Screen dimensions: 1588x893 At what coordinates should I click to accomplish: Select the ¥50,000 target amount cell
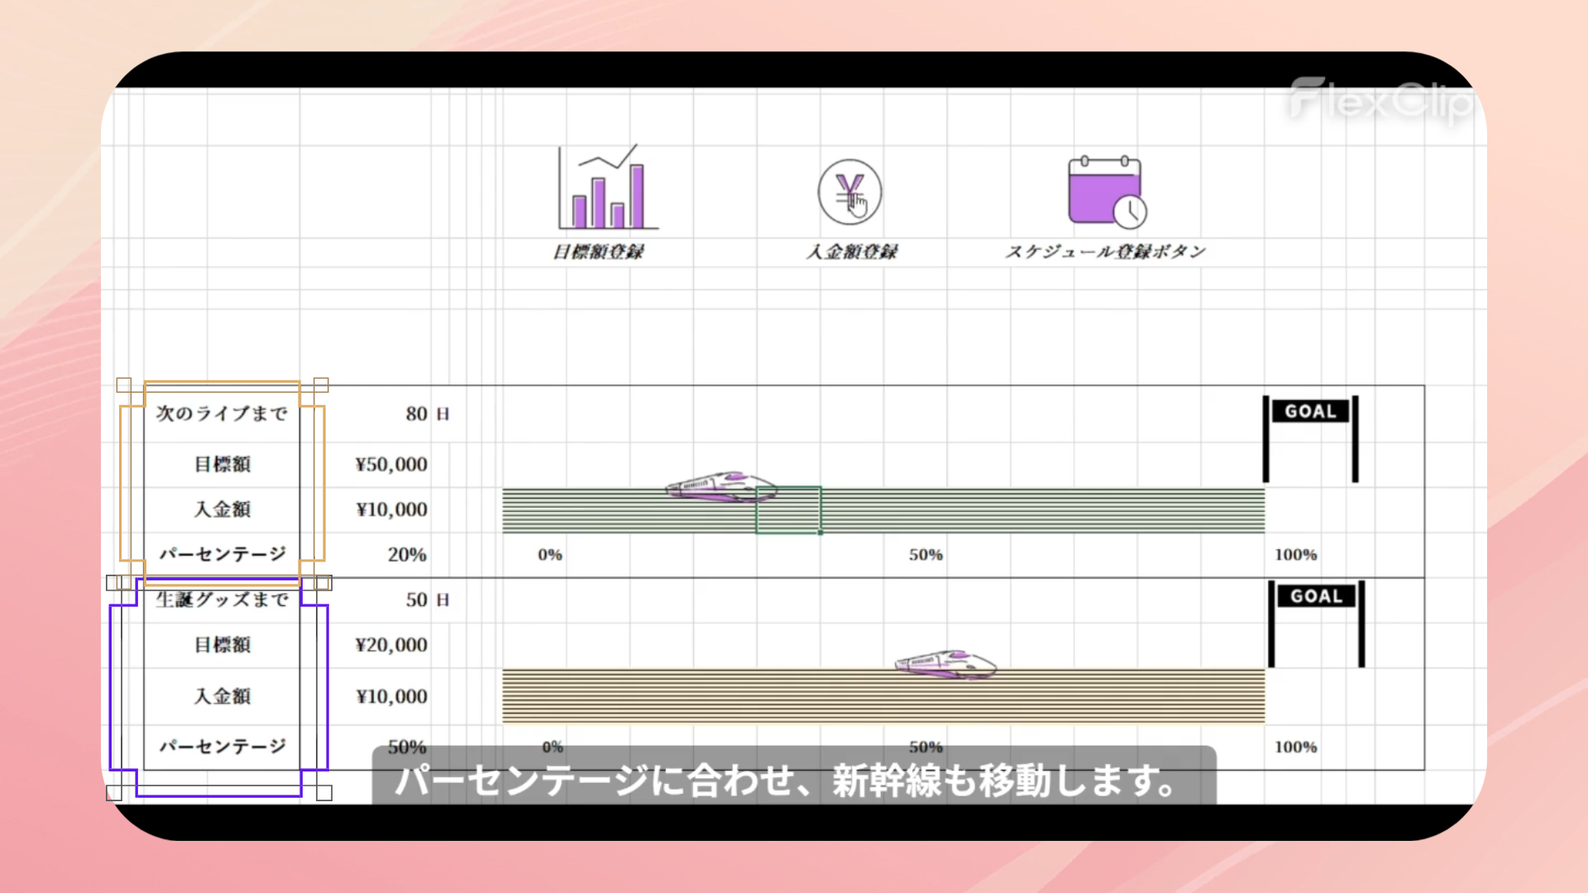click(391, 465)
